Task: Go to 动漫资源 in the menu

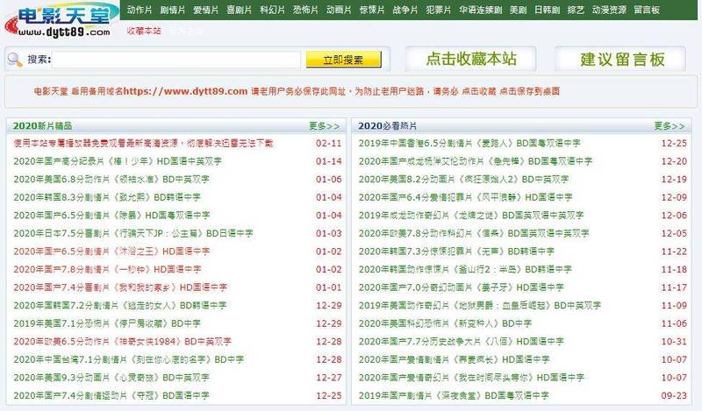Action: click(609, 10)
